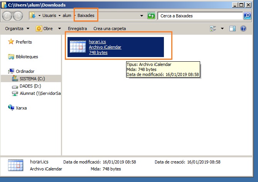Click the Ordinador computer icon
This screenshot has width=258, height=182.
[x=11, y=71]
